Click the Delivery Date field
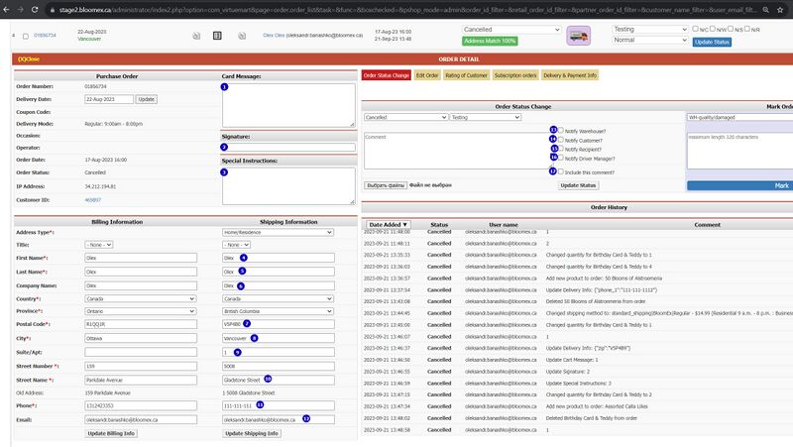The image size is (793, 447). pos(109,100)
